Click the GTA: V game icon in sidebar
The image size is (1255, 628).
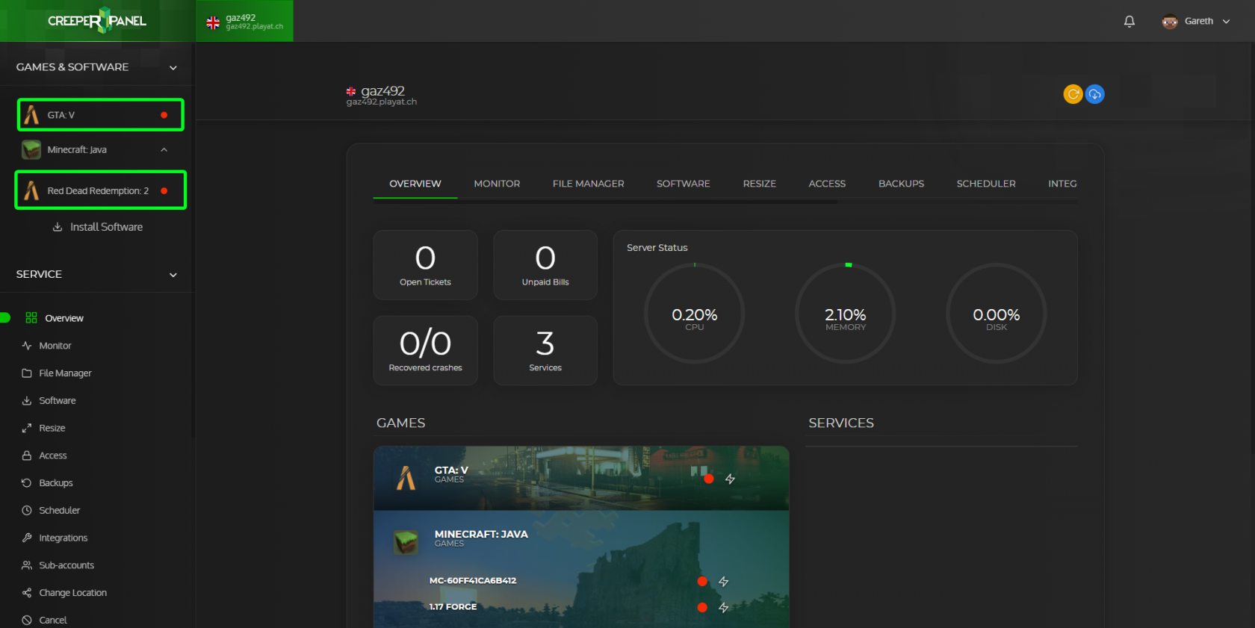[31, 115]
